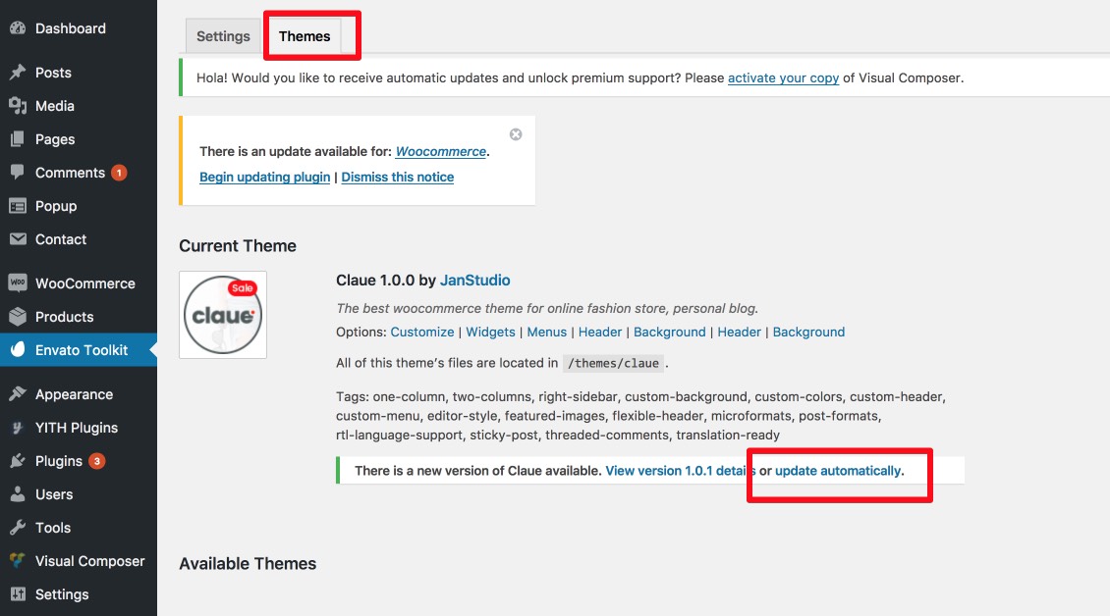Screen dimensions: 1110x616
Task: Click the /themes/claue path text
Action: point(613,363)
